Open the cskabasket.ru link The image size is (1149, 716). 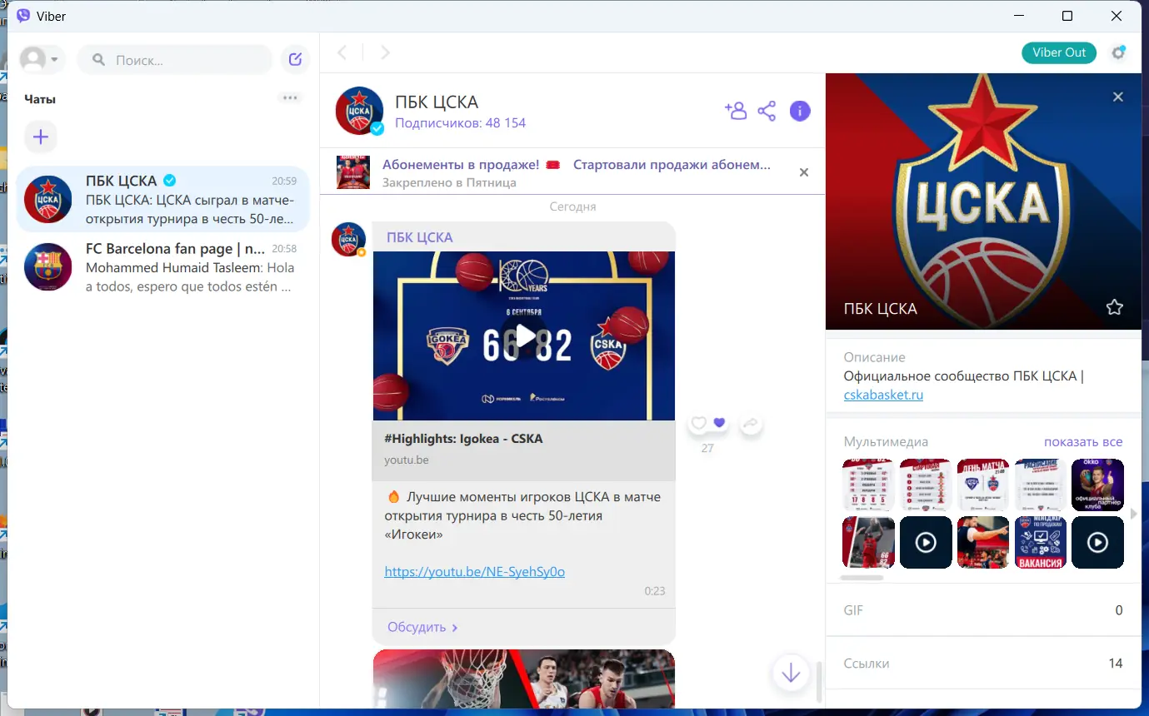883,395
